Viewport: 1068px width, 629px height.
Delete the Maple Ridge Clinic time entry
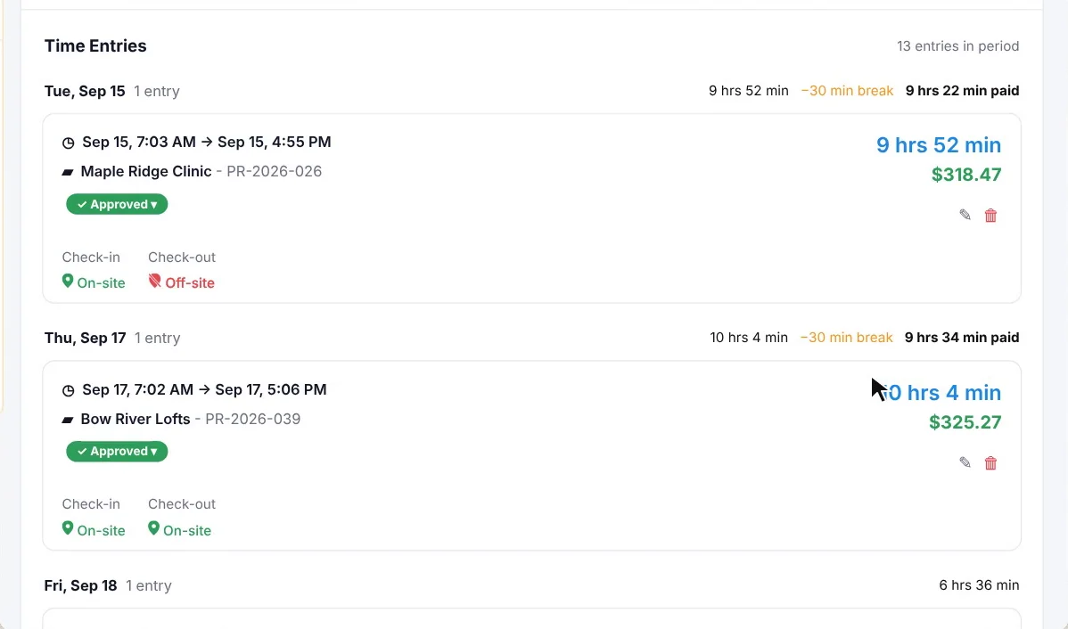[x=991, y=215]
